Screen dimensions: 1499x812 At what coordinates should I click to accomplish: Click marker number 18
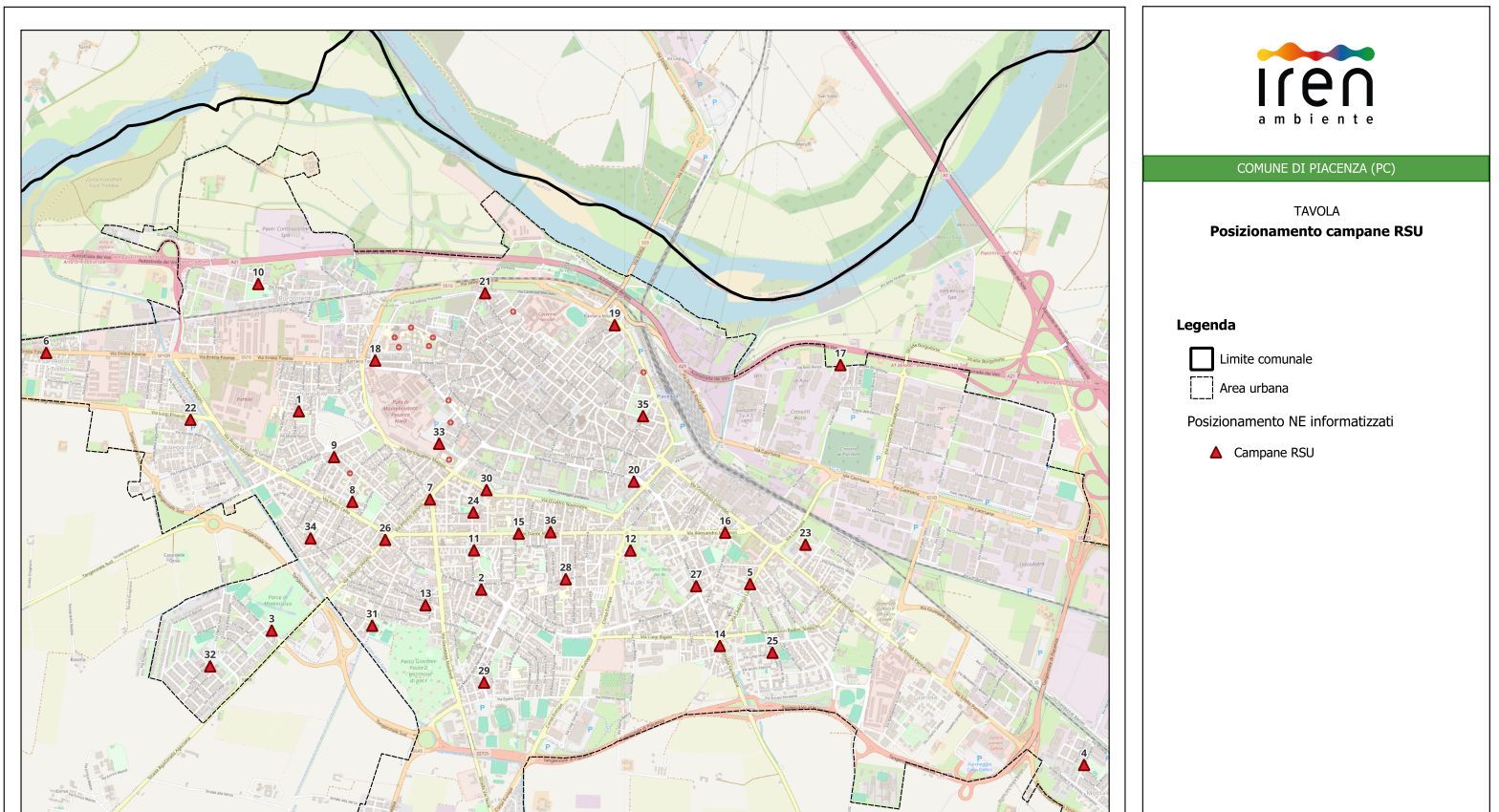click(375, 361)
